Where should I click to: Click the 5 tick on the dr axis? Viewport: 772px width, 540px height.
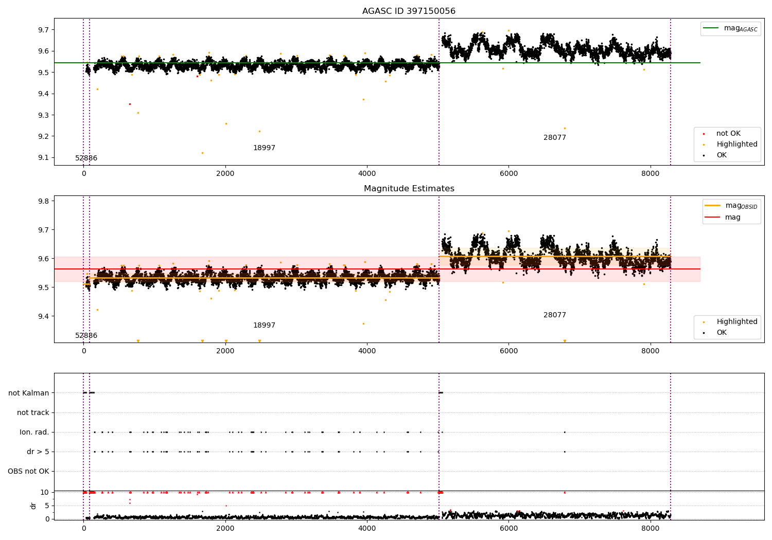(x=47, y=506)
